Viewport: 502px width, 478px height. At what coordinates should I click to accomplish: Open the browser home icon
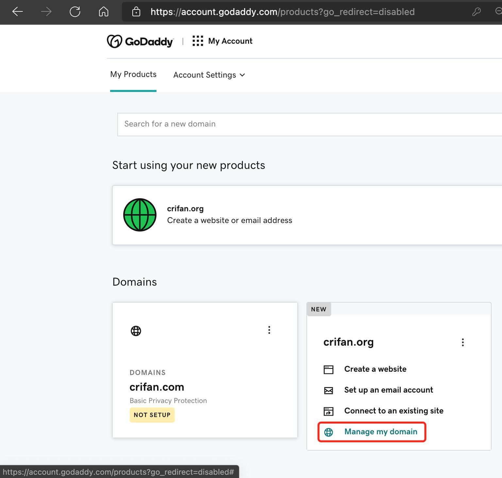104,12
